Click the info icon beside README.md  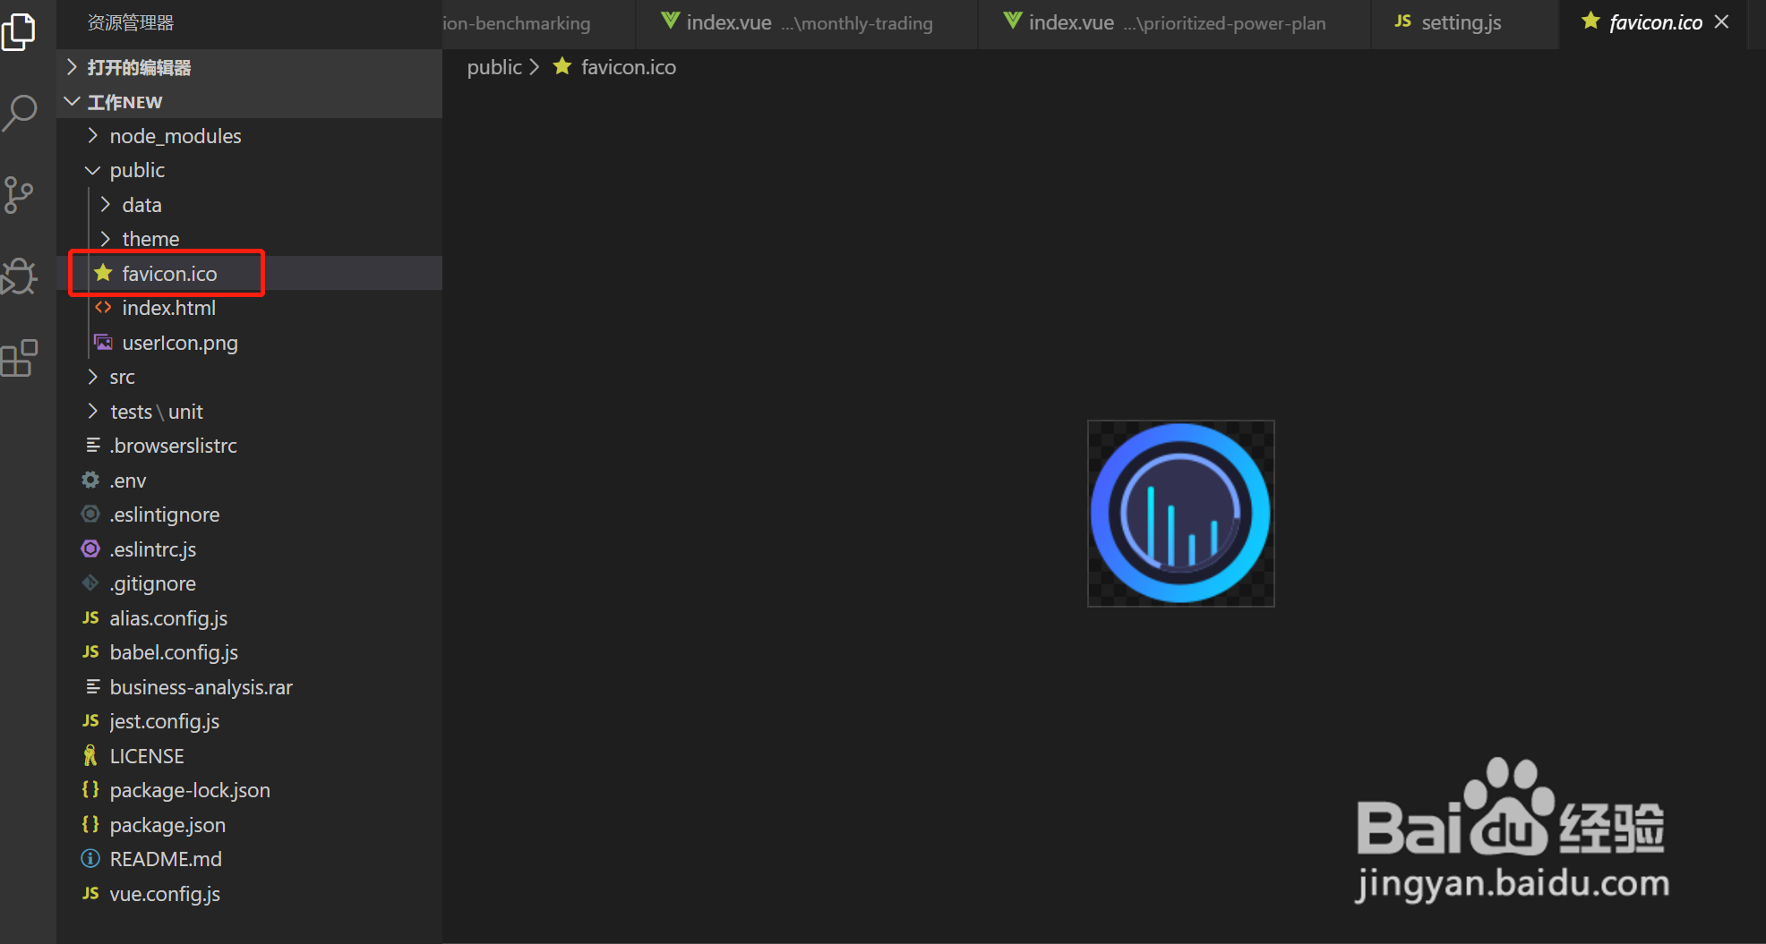tap(90, 859)
